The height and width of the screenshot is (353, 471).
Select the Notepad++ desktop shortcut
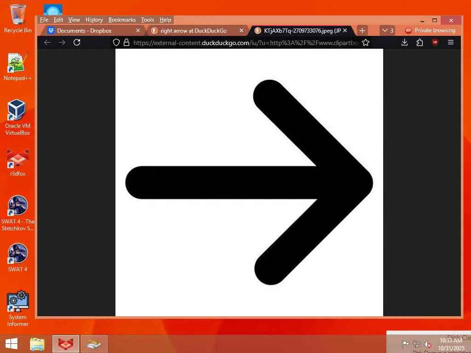point(18,67)
